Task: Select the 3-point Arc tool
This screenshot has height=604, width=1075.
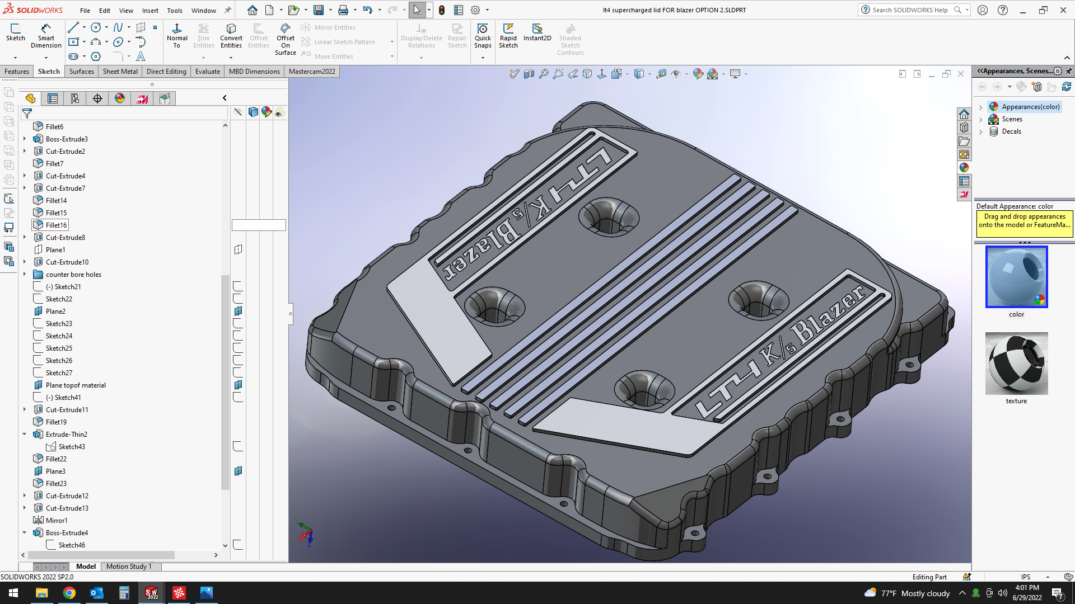Action: (x=96, y=42)
